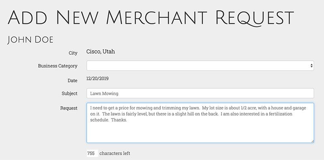This screenshot has width=324, height=160.
Task: Place cursor on word fertilization in Request
Action: click(281, 114)
